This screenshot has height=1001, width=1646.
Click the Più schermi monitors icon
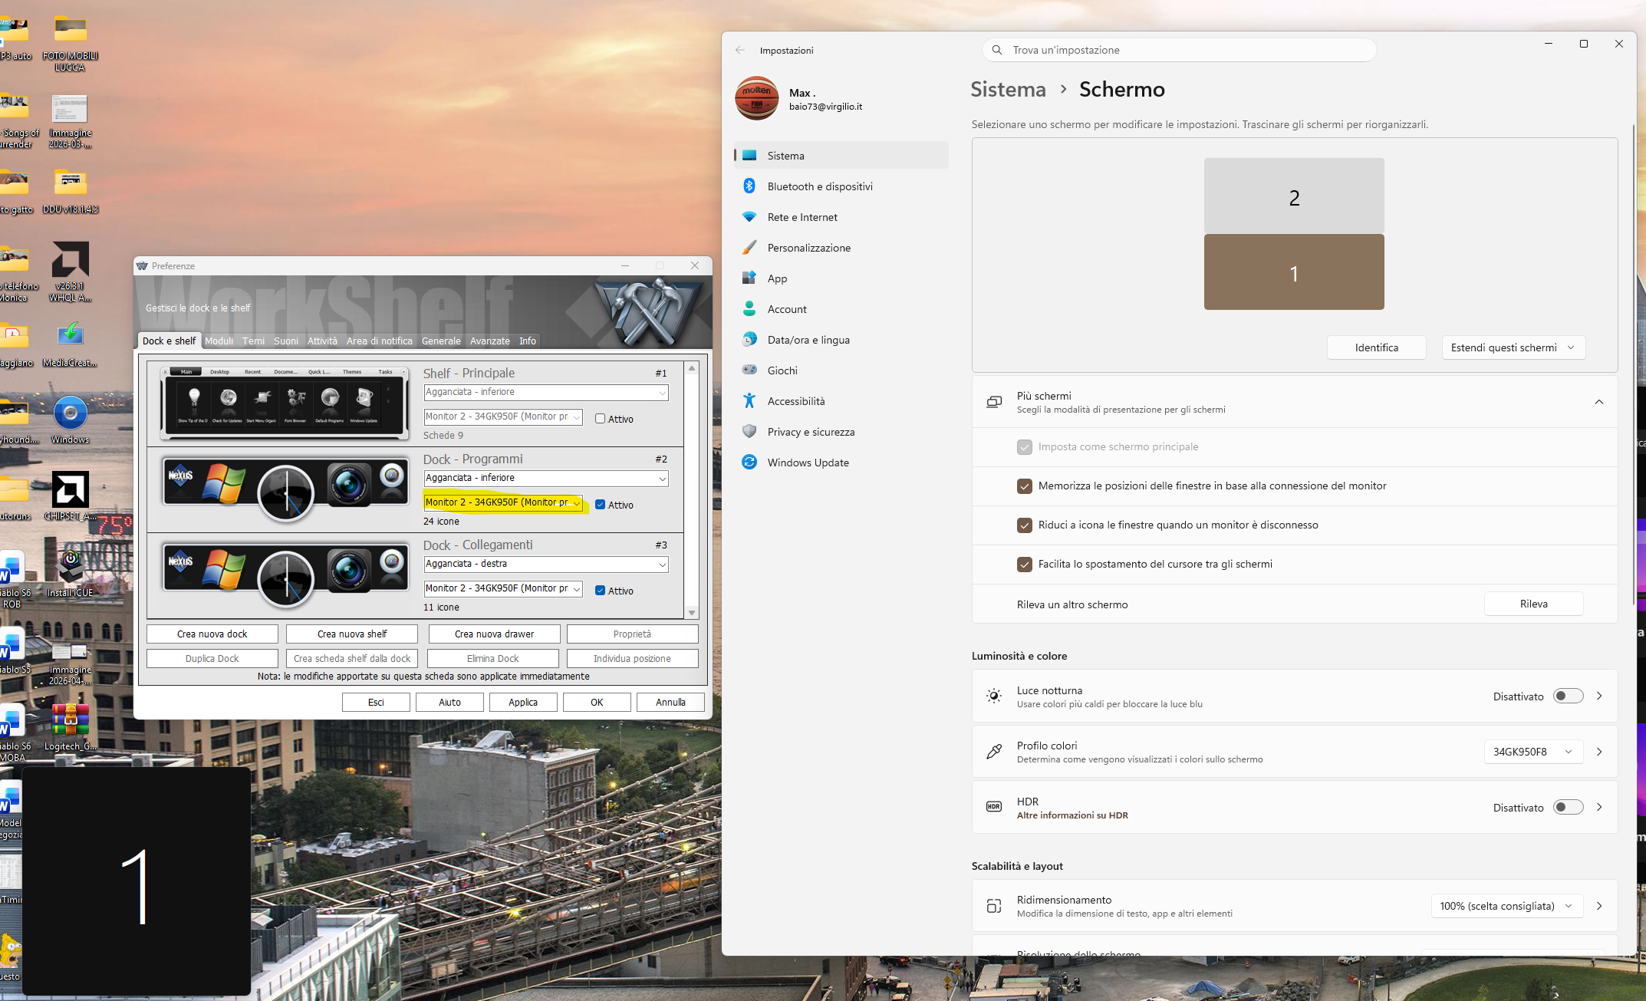click(994, 402)
